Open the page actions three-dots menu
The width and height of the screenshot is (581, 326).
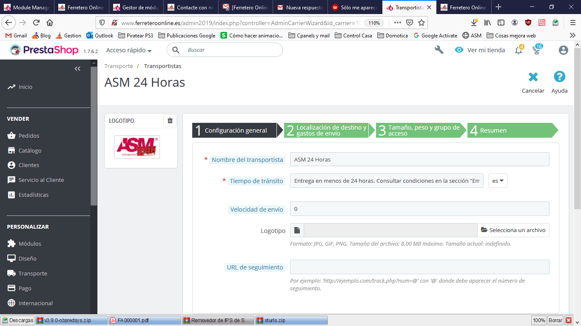coord(397,23)
